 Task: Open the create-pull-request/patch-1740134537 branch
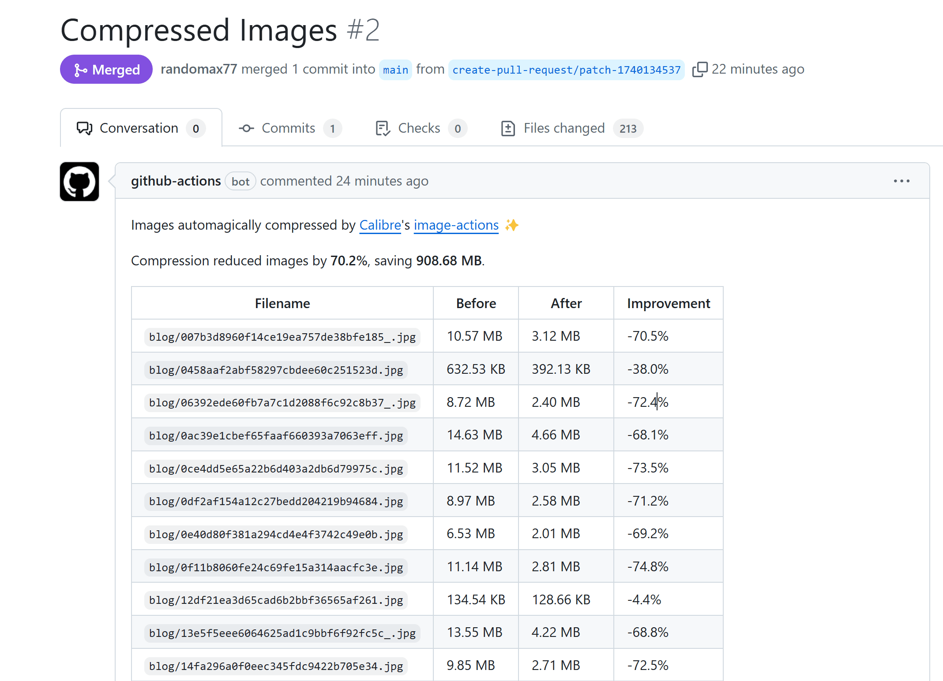(566, 70)
